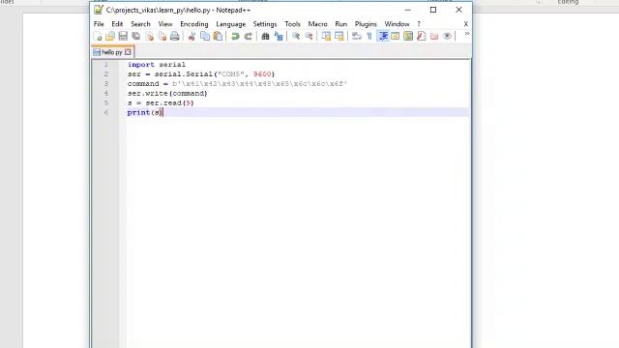The height and width of the screenshot is (348, 619).
Task: Minimize the Notepad++ window
Action: [x=408, y=10]
